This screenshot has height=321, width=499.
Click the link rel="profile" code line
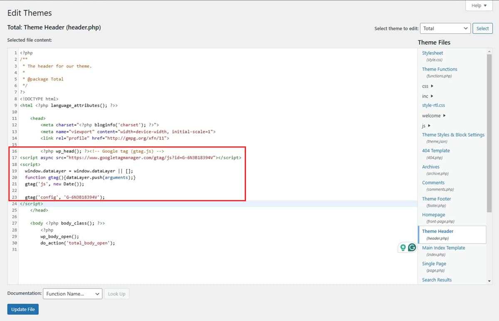(x=105, y=138)
